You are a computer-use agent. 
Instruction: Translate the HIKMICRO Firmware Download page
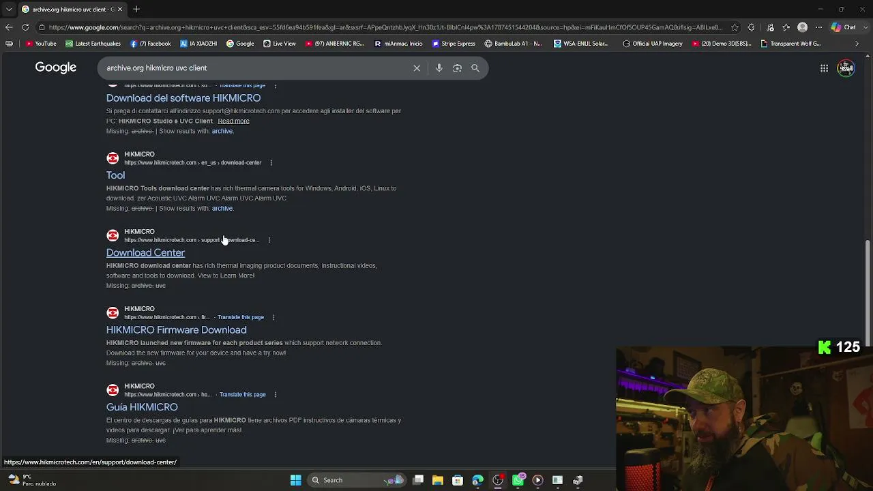coord(241,317)
